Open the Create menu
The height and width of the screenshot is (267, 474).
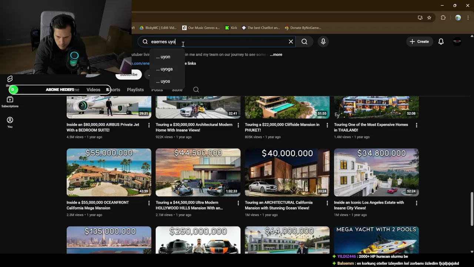pyautogui.click(x=419, y=42)
